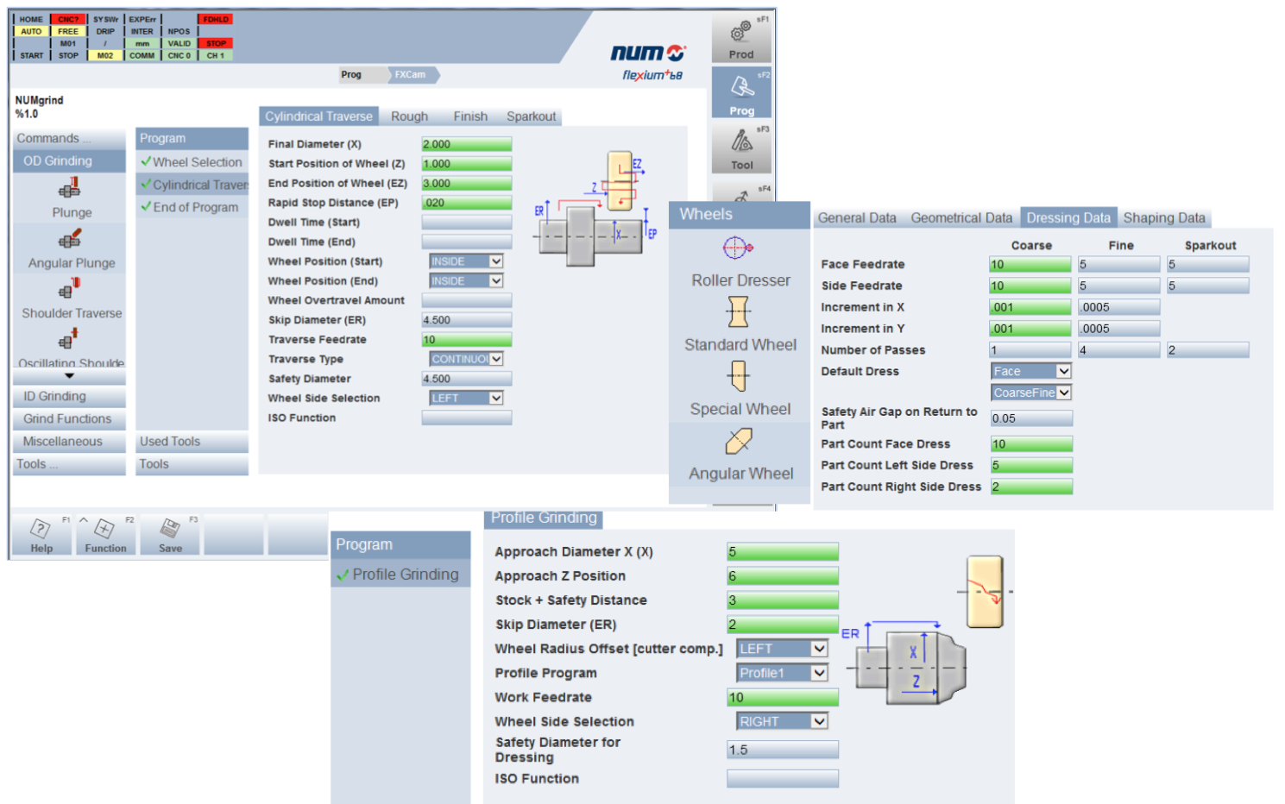Edit the Fine Number of Passes field

click(x=1118, y=350)
